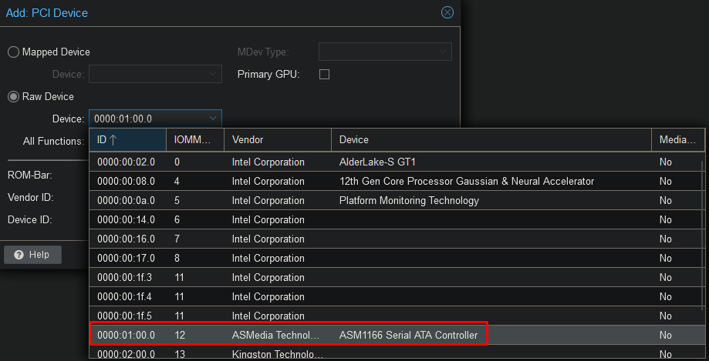Enable the Primary GPU checkbox
Viewport: 709px width, 361px height.
[x=324, y=75]
